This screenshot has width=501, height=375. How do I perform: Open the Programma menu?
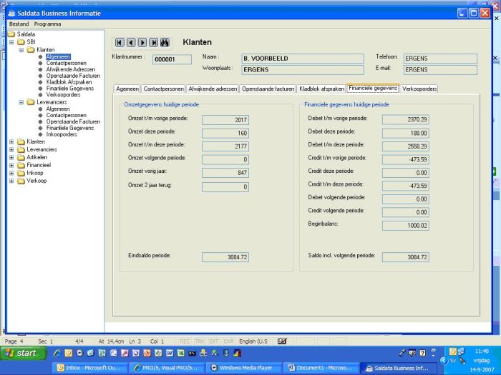[48, 24]
